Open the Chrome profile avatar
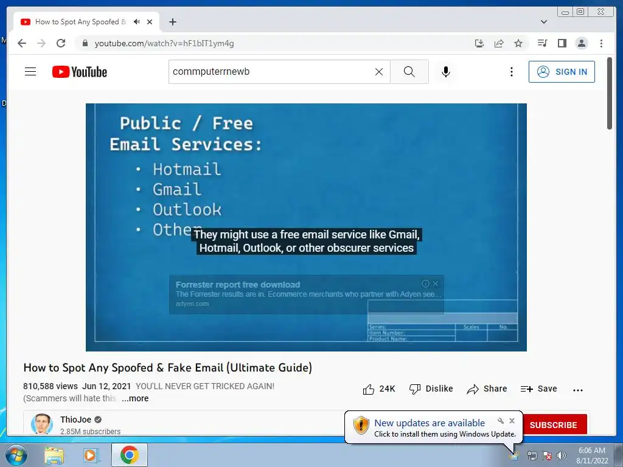Viewport: 623px width, 467px height. (581, 43)
